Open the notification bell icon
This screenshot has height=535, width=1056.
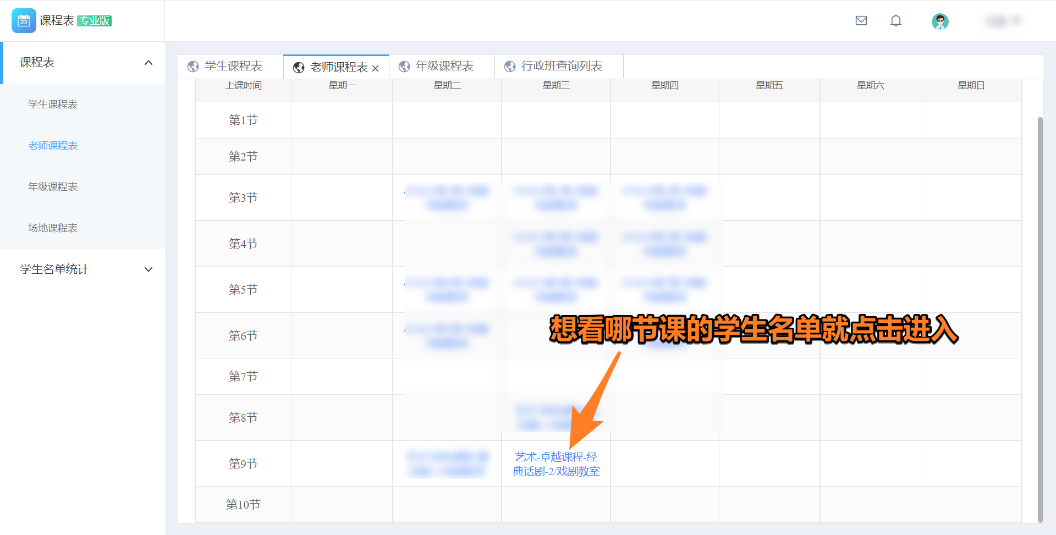point(896,21)
